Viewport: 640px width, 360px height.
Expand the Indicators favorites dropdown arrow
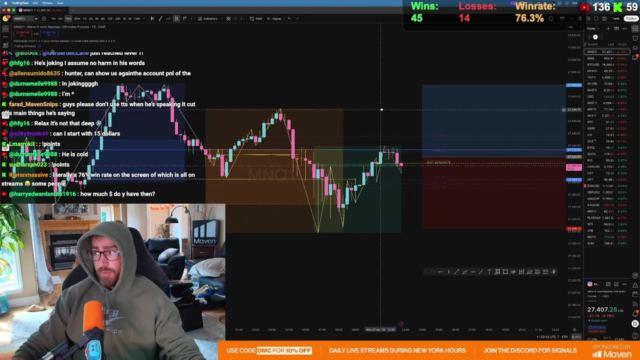pos(221,18)
